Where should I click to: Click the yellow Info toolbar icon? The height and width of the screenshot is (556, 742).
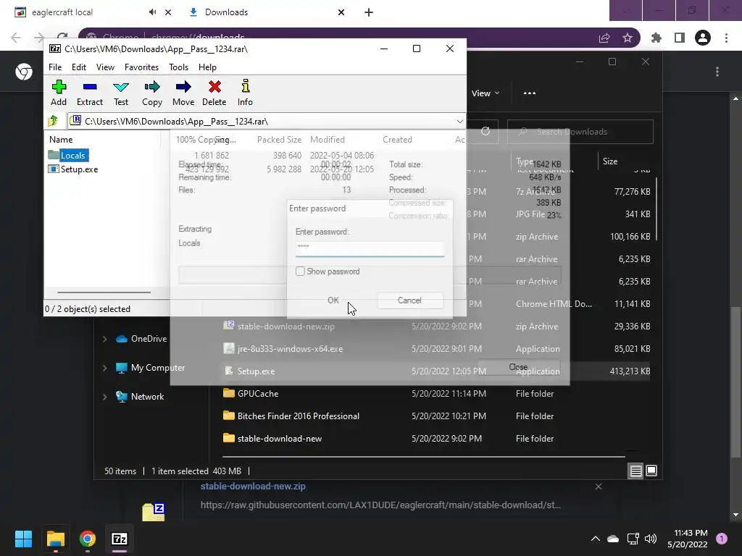pos(245,87)
